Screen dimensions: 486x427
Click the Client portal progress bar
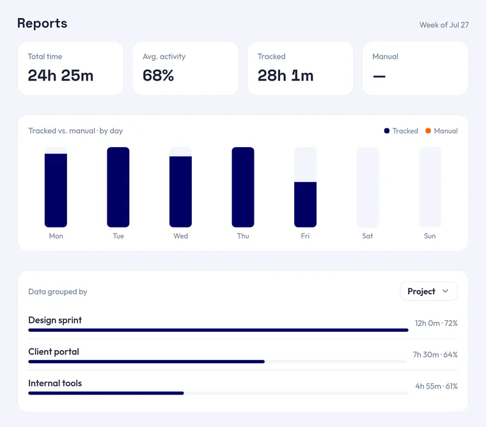coord(218,362)
